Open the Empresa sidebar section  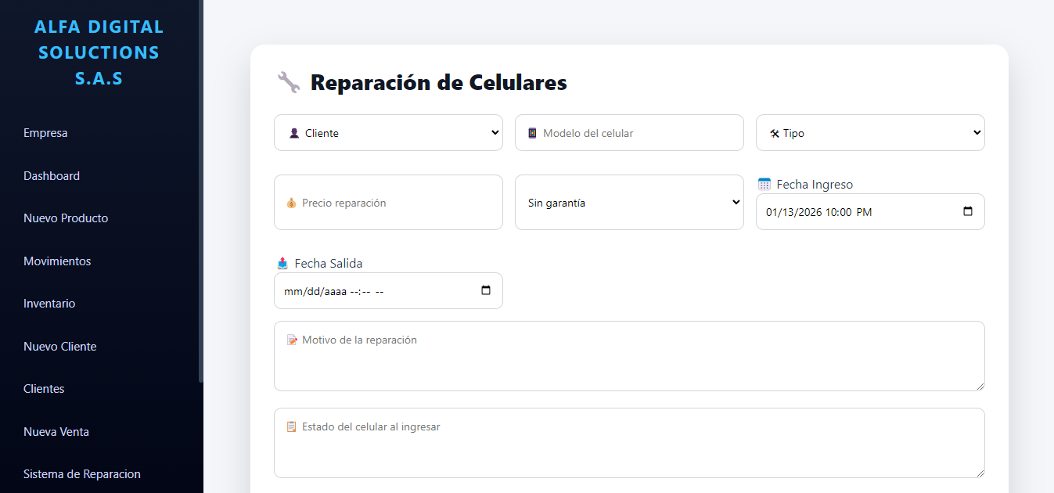tap(45, 133)
